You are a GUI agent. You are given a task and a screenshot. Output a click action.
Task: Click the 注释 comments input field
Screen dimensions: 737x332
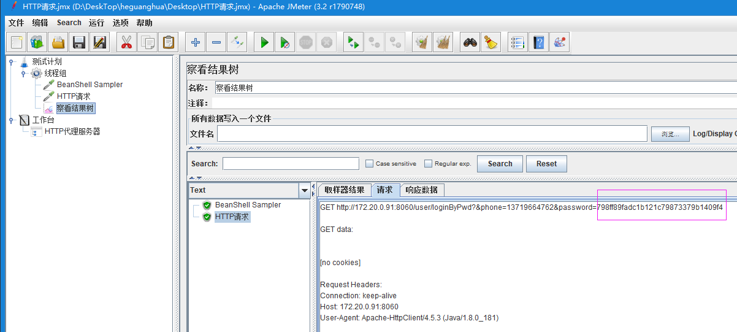pos(475,104)
